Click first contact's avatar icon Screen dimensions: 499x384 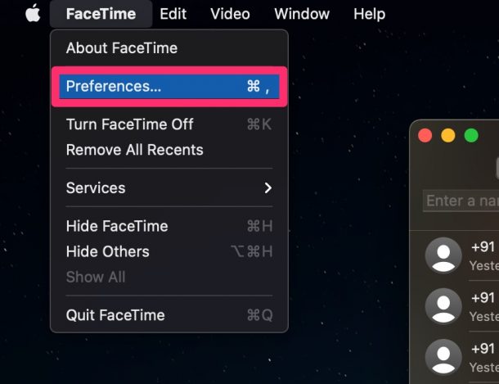click(x=443, y=255)
